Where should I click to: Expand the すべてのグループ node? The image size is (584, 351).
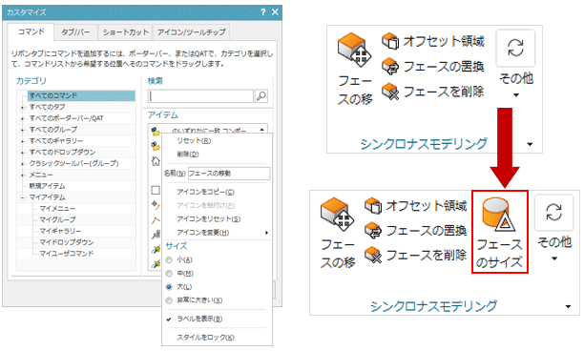click(x=22, y=130)
